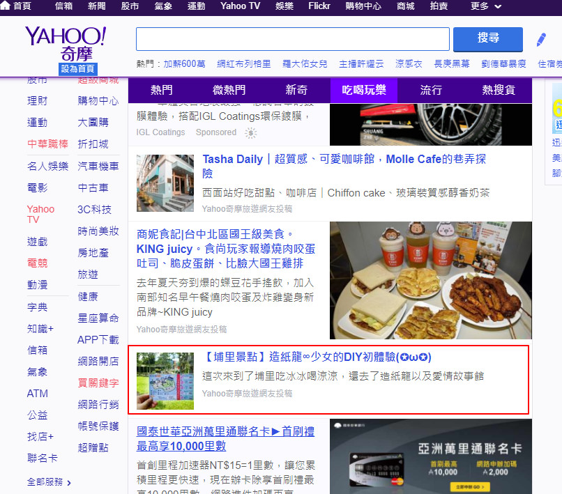Focus the Yahoo search input box
Screen dimensions: 562x494
(x=292, y=39)
